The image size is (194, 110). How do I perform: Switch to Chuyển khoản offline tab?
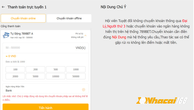pos(69,18)
